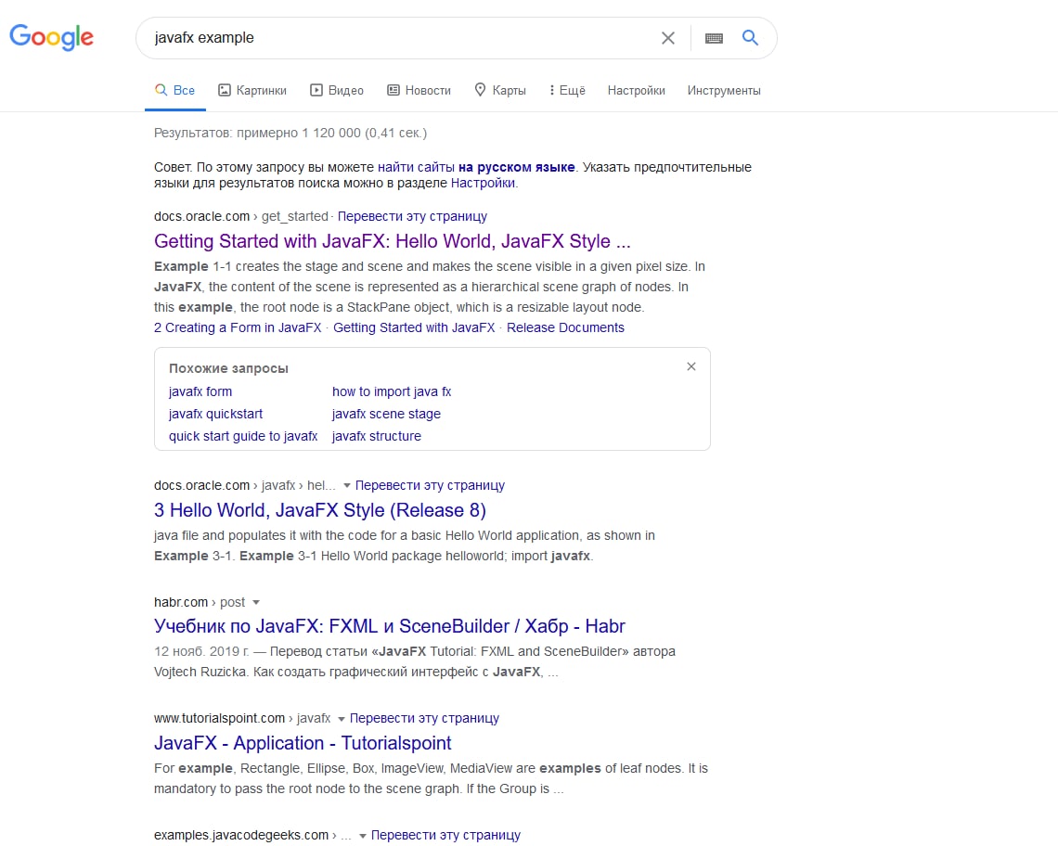The height and width of the screenshot is (846, 1058).
Task: Clear the search box with the X icon
Action: click(x=668, y=38)
